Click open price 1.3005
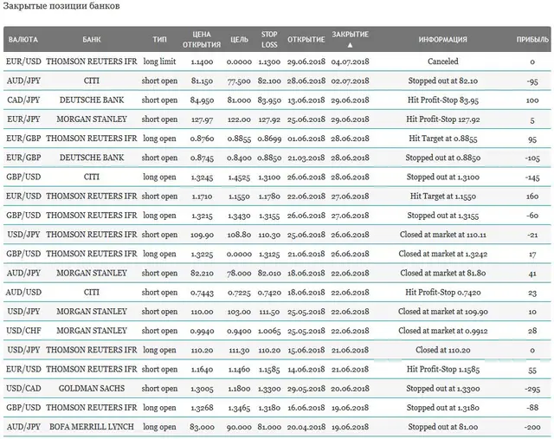The width and height of the screenshot is (554, 439). pos(202,389)
